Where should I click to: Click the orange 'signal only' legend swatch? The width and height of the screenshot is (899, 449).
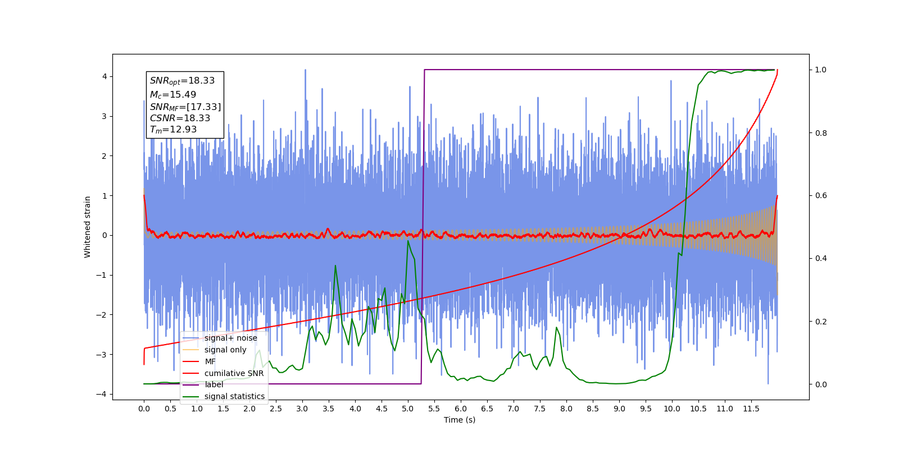click(191, 350)
